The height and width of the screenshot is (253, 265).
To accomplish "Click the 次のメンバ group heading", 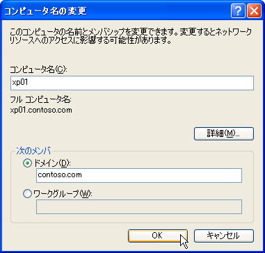I will [x=34, y=152].
